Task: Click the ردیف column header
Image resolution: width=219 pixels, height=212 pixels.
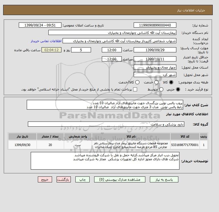Action: 204,136
